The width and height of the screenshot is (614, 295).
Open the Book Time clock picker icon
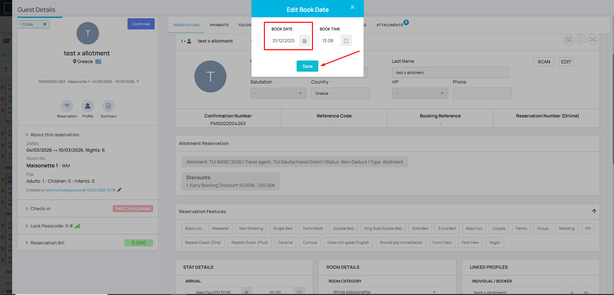point(346,41)
